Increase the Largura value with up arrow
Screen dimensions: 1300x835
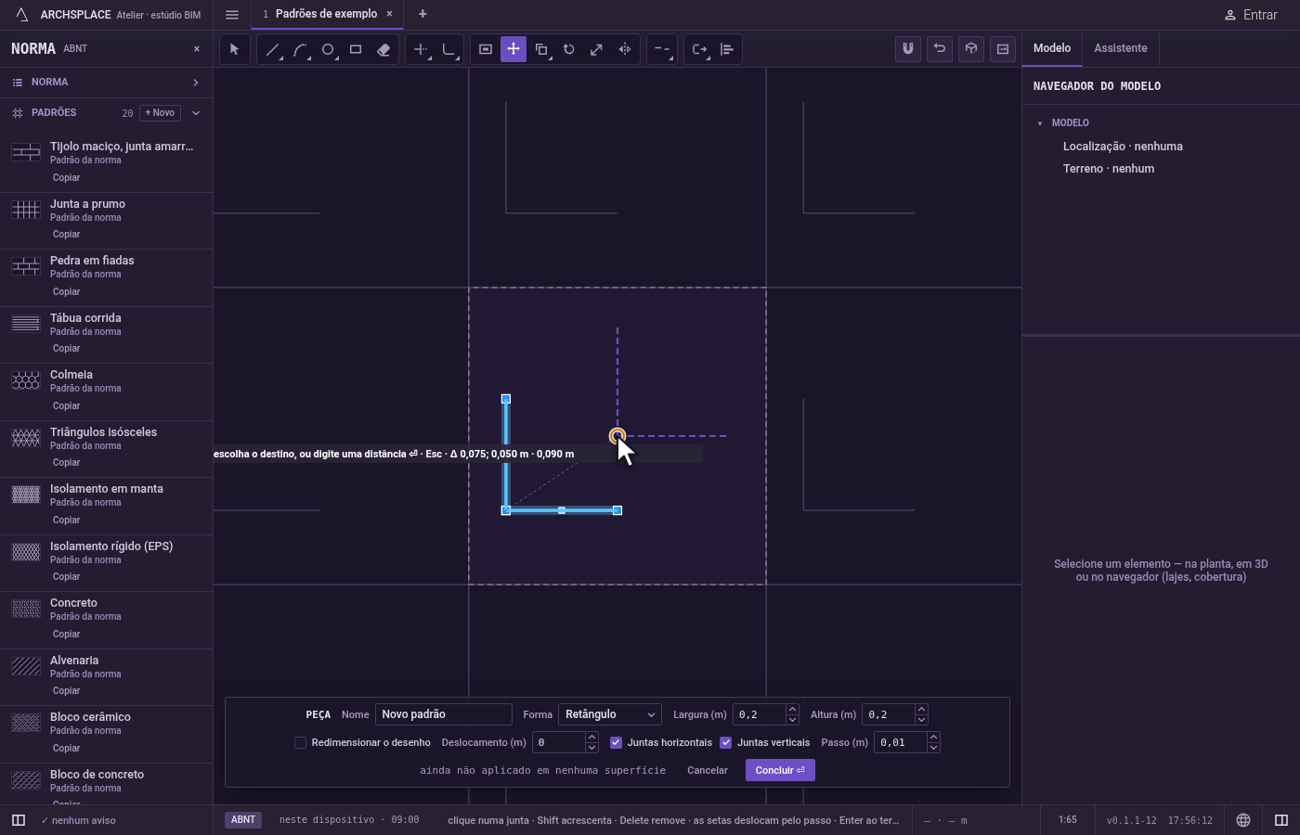792,710
